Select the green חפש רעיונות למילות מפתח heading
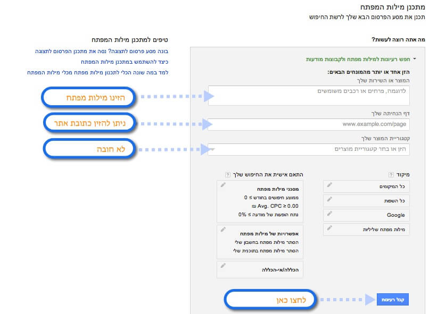Image resolution: width=429 pixels, height=314 pixels. click(358, 60)
